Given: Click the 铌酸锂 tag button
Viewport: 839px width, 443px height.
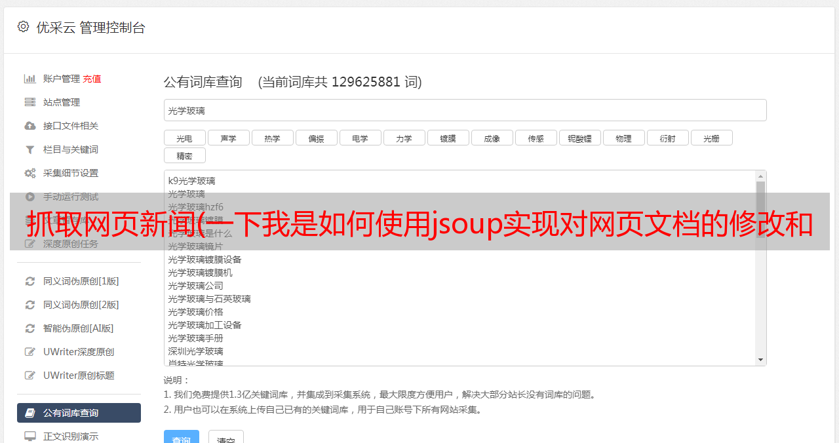Looking at the screenshot, I should pyautogui.click(x=579, y=138).
